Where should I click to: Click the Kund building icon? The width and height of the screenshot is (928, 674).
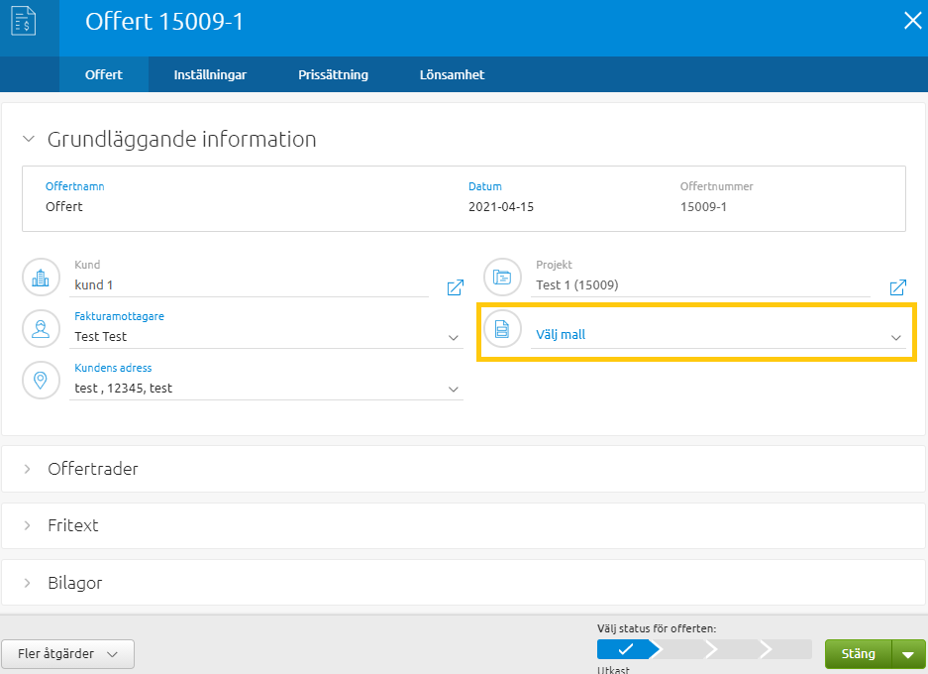pos(41,278)
